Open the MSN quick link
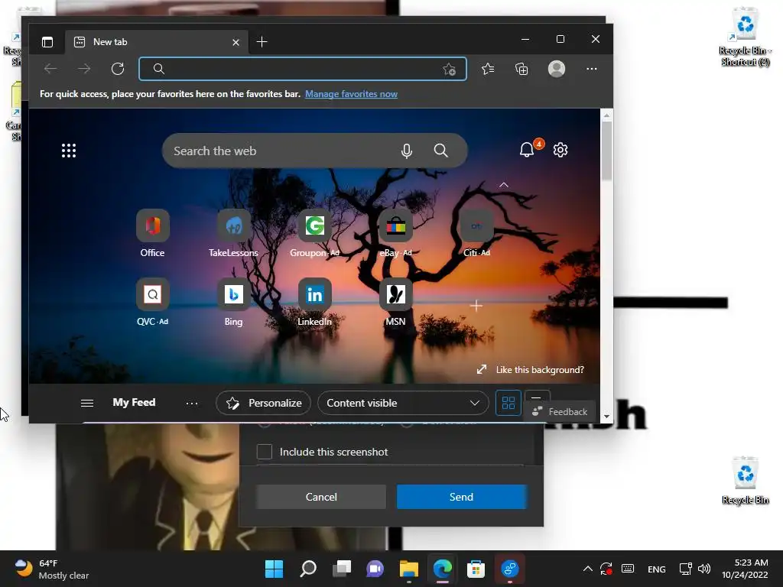 click(395, 303)
